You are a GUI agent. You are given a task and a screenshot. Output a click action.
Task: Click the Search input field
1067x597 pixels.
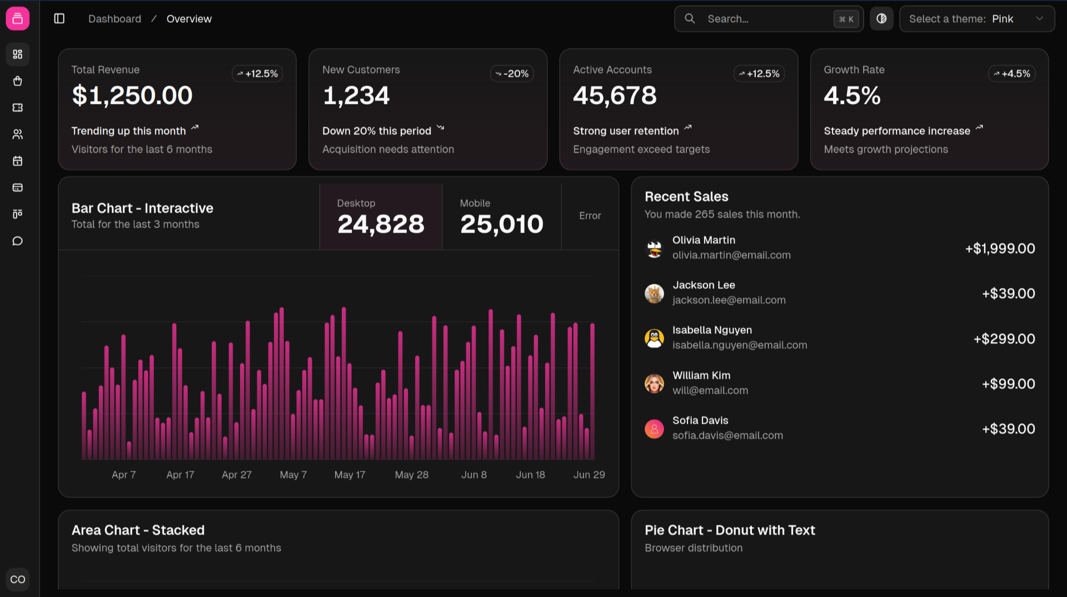tap(768, 19)
